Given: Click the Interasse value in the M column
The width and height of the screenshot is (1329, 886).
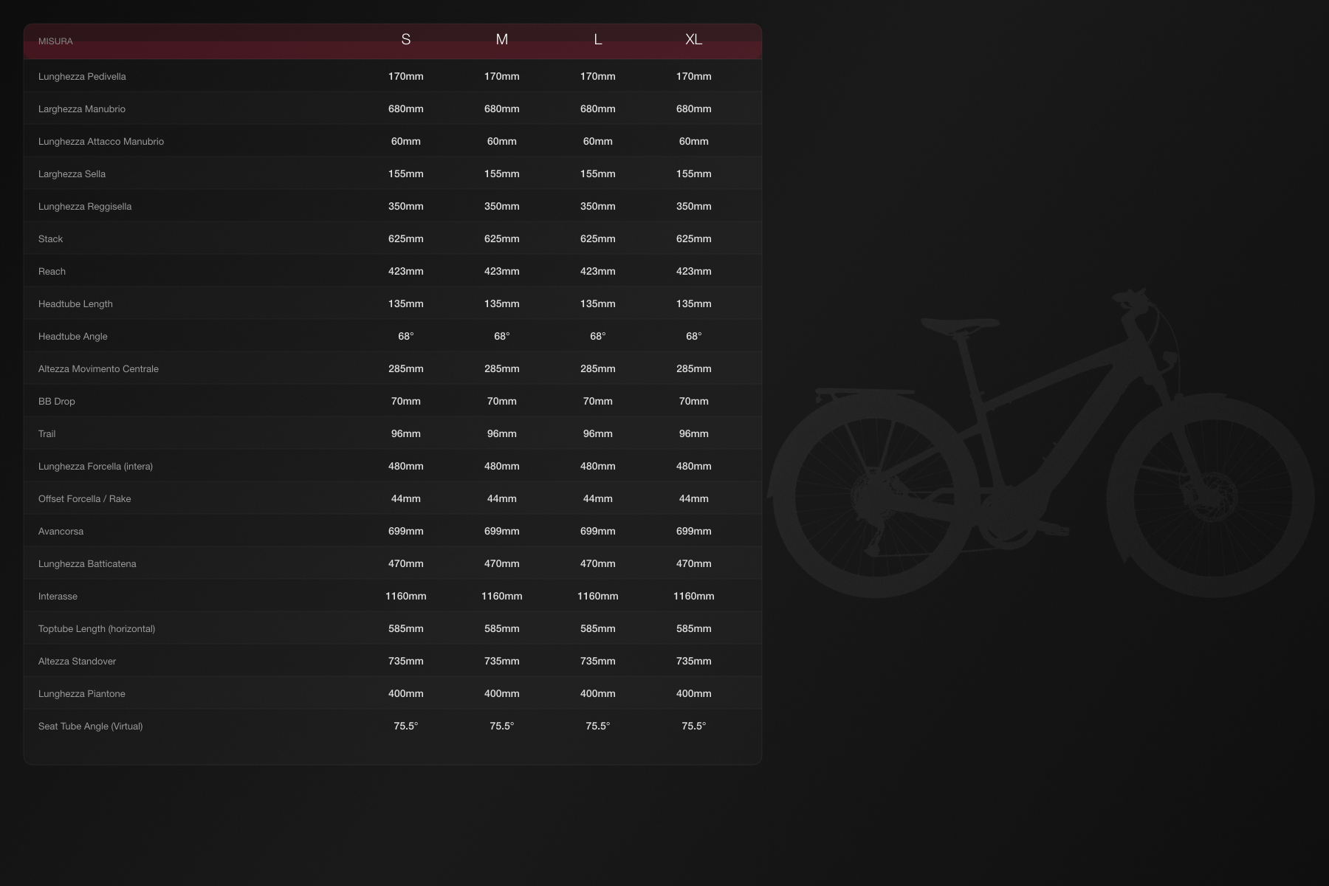Looking at the screenshot, I should (x=501, y=597).
